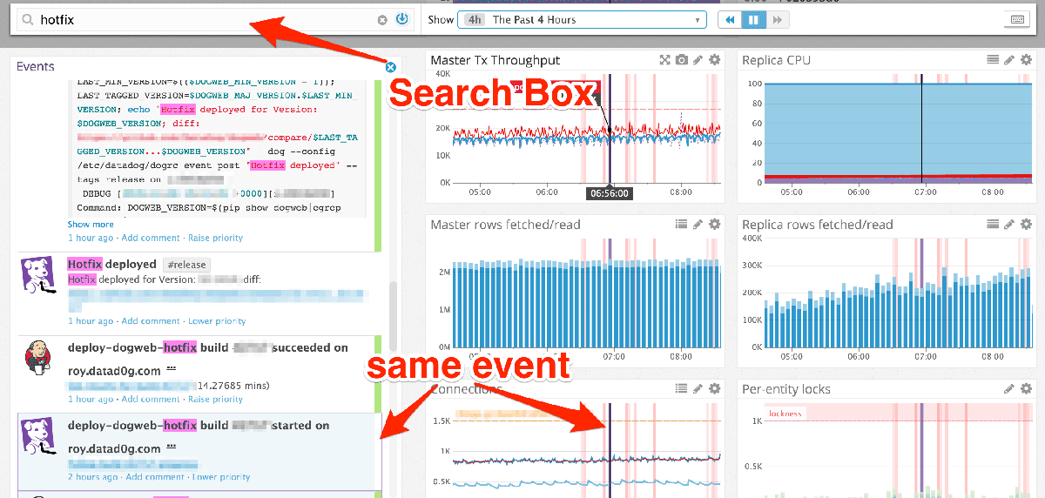Edit the Master Tx Throughput graph

tap(698, 60)
